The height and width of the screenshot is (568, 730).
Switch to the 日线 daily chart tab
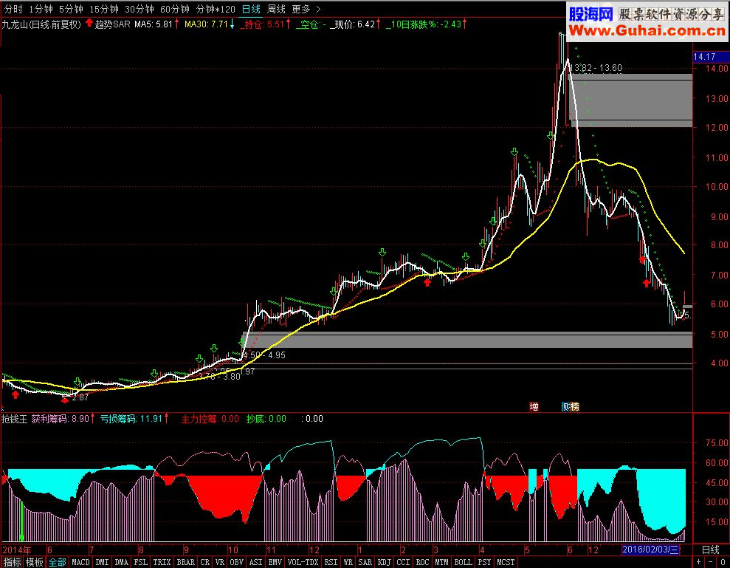[251, 9]
